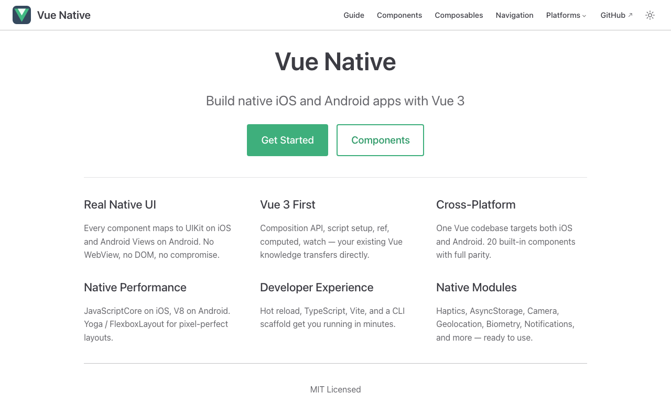Viewport: 671px width, 415px height.
Task: Click the Developer Experience heading
Action: pos(317,287)
